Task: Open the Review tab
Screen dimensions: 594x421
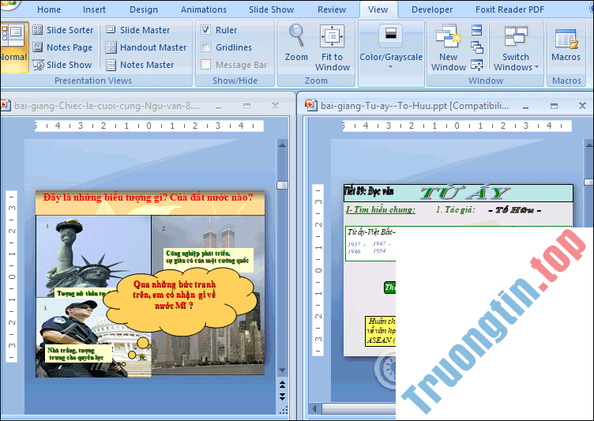Action: tap(332, 9)
